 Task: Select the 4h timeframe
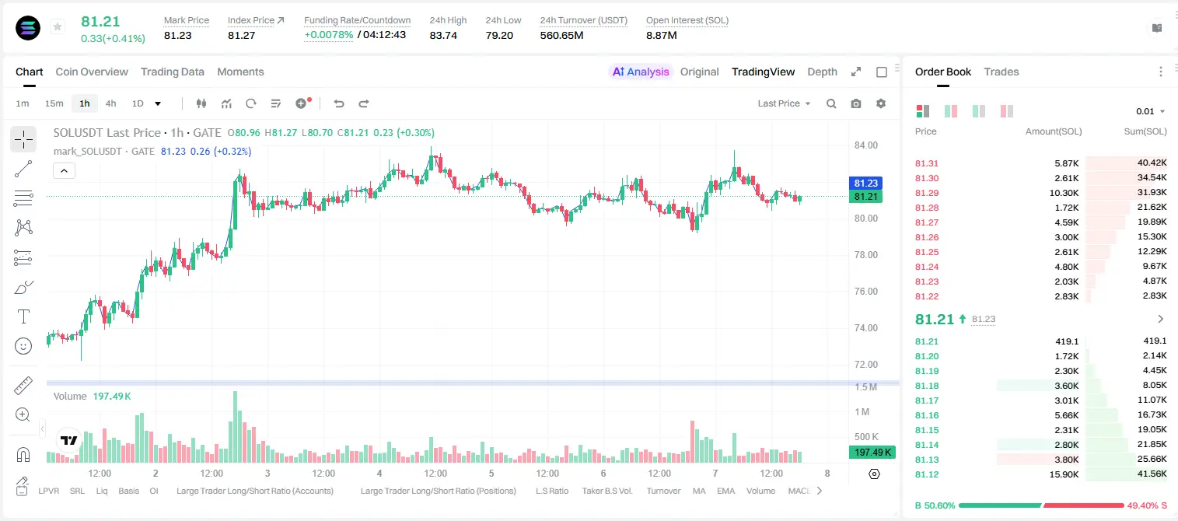[110, 103]
